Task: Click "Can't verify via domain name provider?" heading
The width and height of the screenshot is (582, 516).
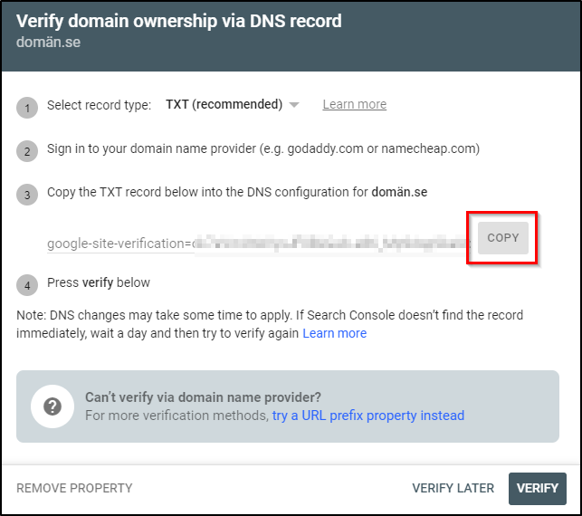Action: pos(203,397)
